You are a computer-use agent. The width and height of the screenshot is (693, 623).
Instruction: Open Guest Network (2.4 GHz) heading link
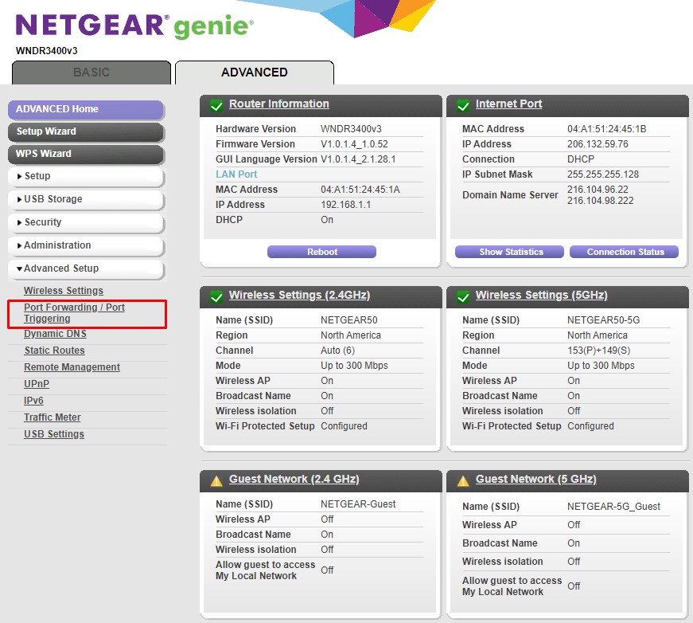294,479
